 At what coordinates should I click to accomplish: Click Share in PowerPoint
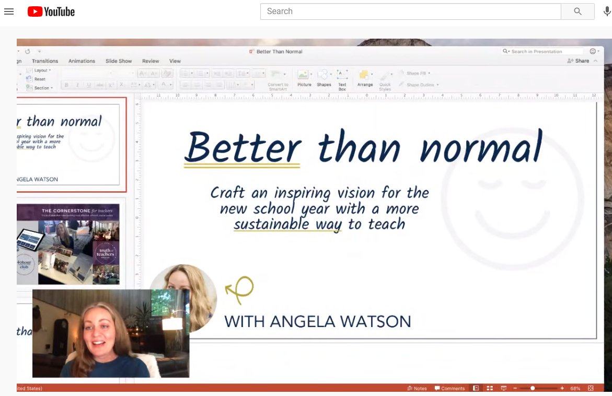point(578,61)
